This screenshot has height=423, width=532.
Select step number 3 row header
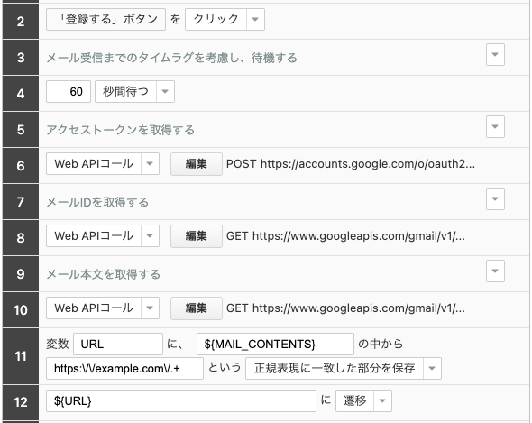tap(21, 58)
